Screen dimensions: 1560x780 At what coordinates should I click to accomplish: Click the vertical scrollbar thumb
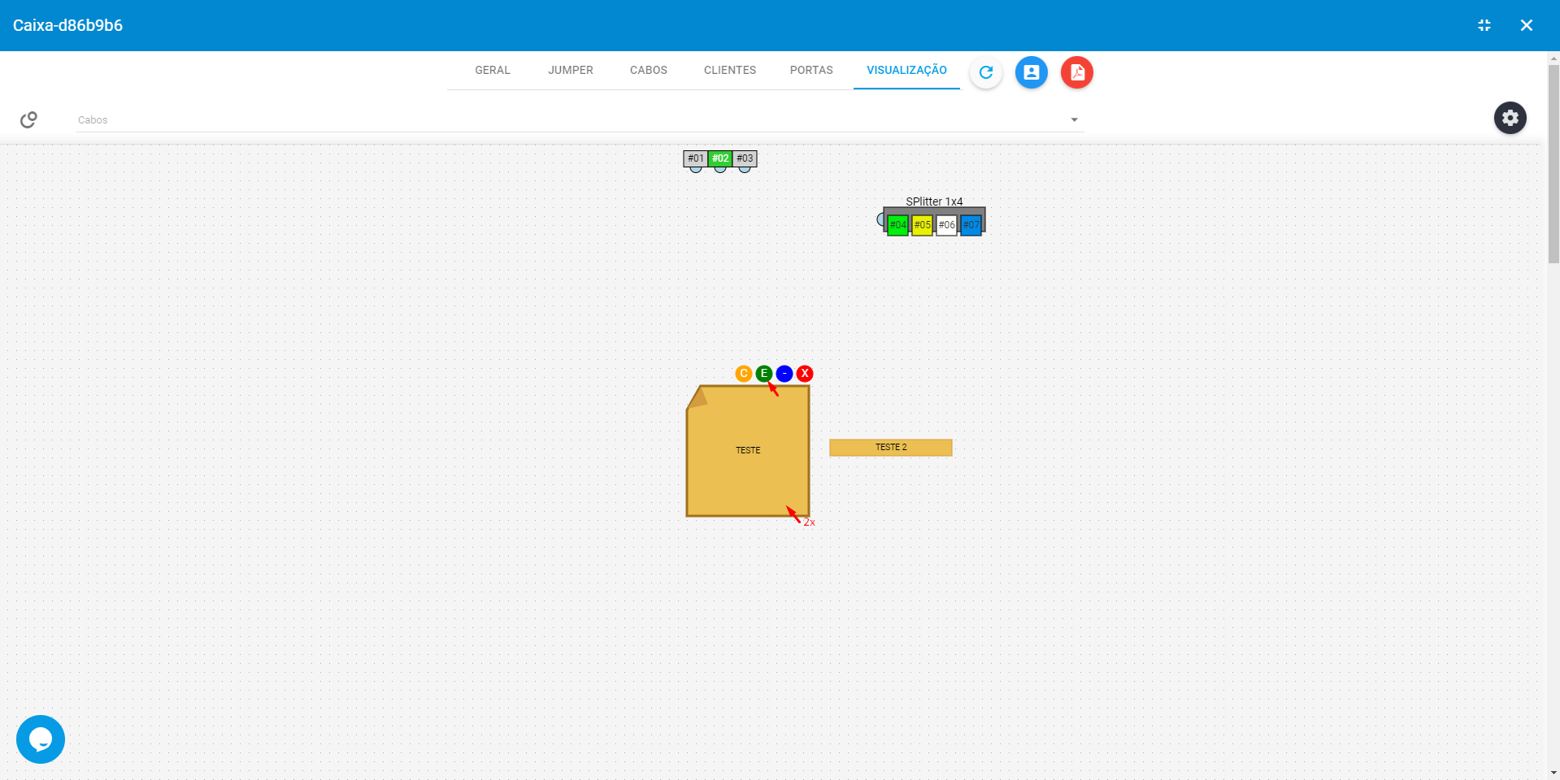tap(1553, 162)
